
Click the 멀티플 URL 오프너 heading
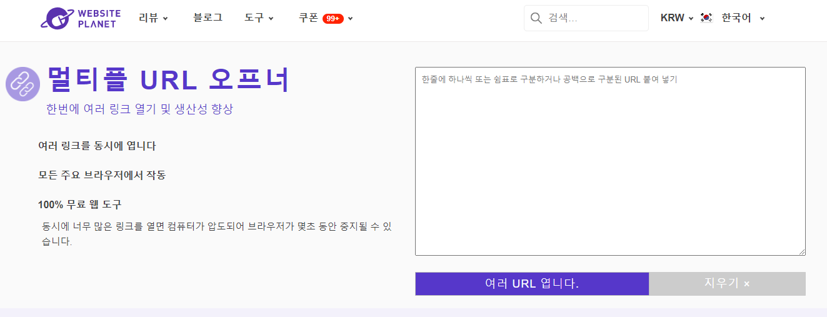pos(169,80)
